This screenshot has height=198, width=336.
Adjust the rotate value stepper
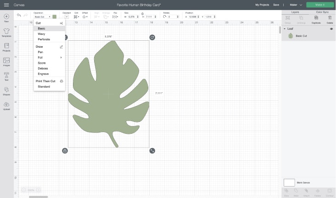point(178,16)
